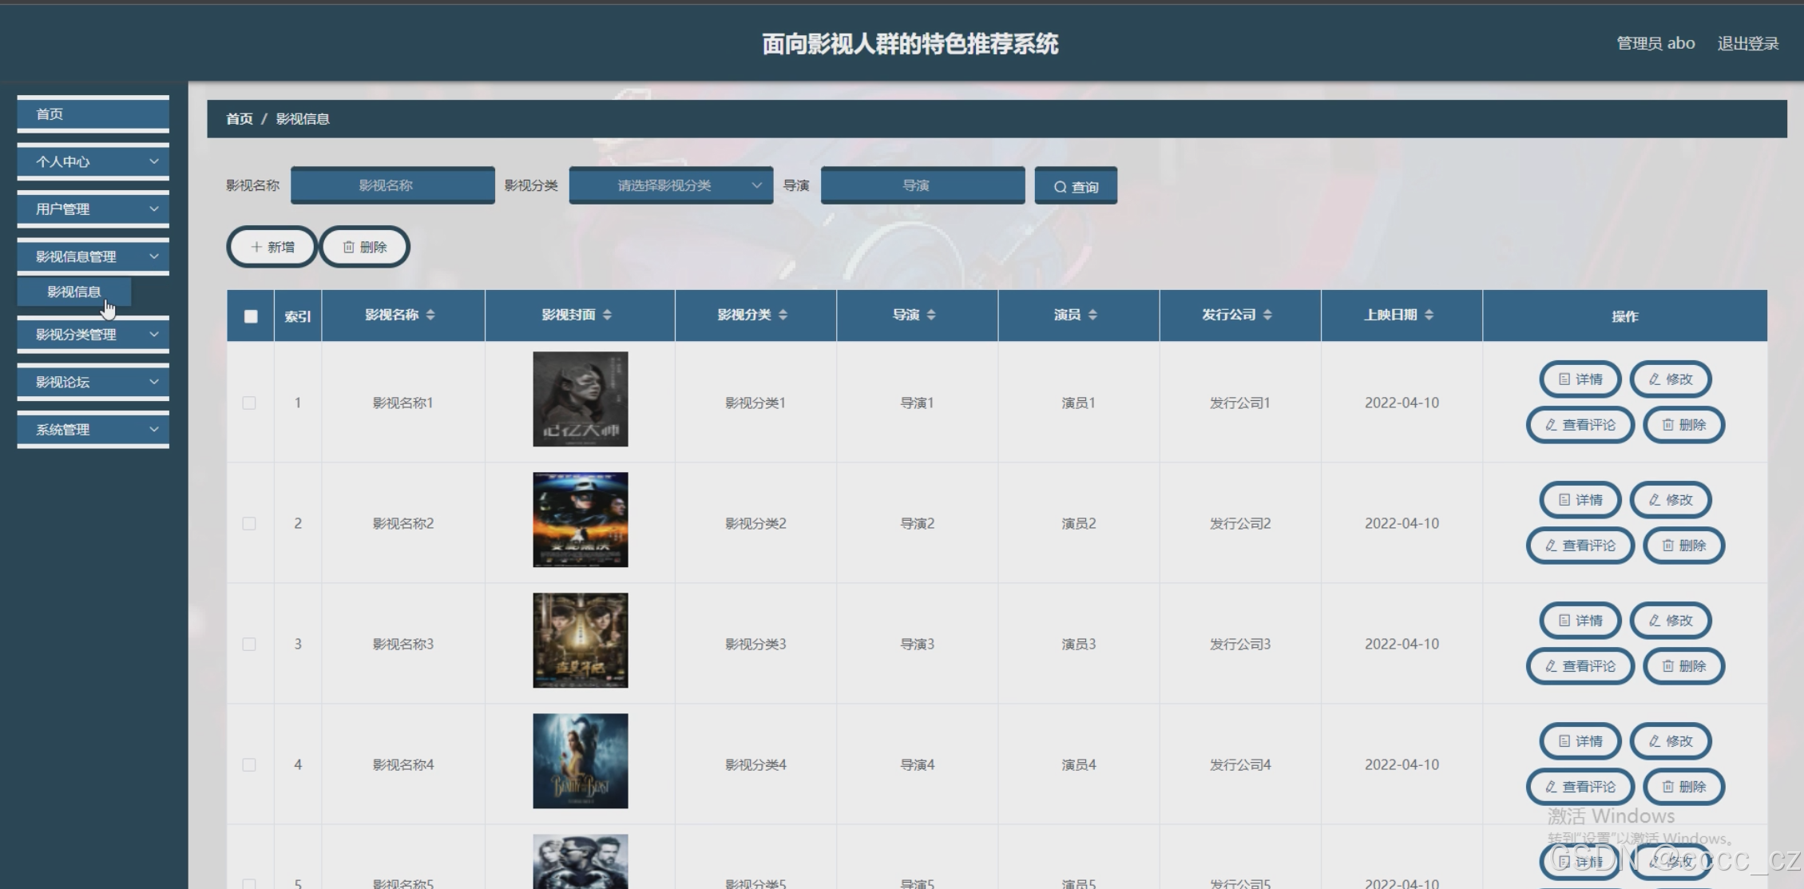Click the batch 删除 delete button

pyautogui.click(x=365, y=247)
